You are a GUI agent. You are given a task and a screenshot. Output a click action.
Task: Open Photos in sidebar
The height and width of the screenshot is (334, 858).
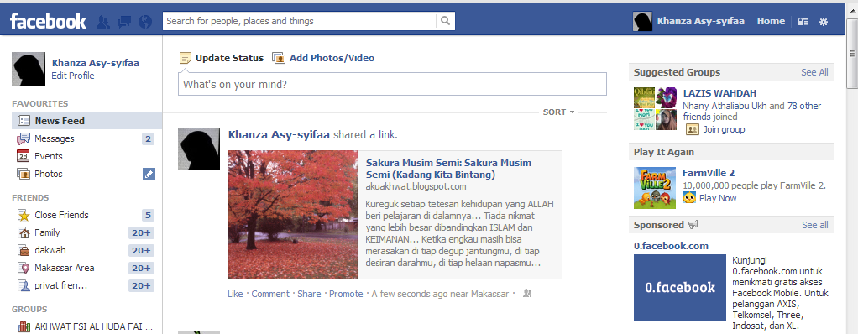tap(49, 174)
